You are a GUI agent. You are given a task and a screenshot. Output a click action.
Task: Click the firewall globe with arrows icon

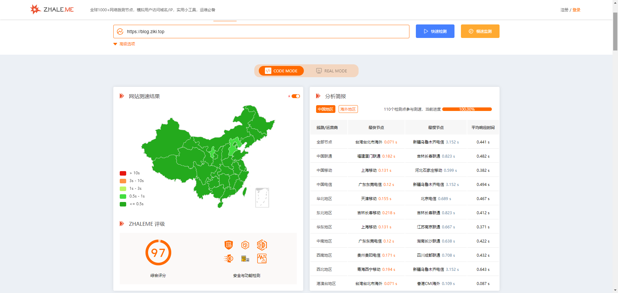pos(229,259)
